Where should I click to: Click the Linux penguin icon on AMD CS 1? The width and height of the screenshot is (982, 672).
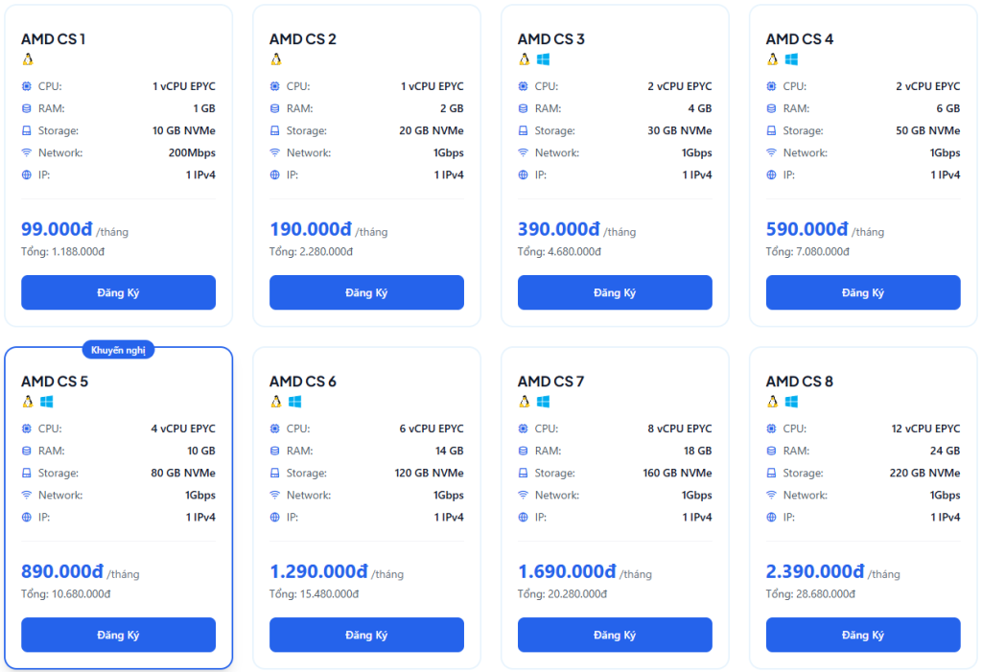(27, 59)
